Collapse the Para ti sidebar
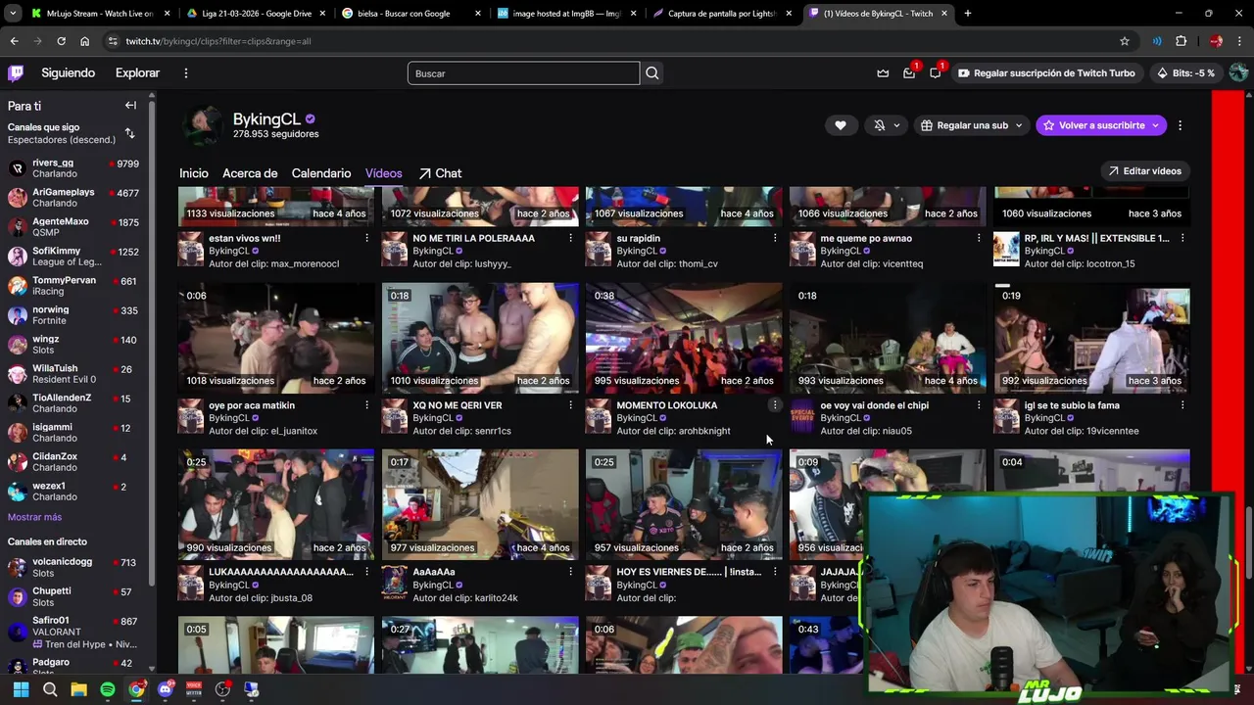 coord(130,105)
